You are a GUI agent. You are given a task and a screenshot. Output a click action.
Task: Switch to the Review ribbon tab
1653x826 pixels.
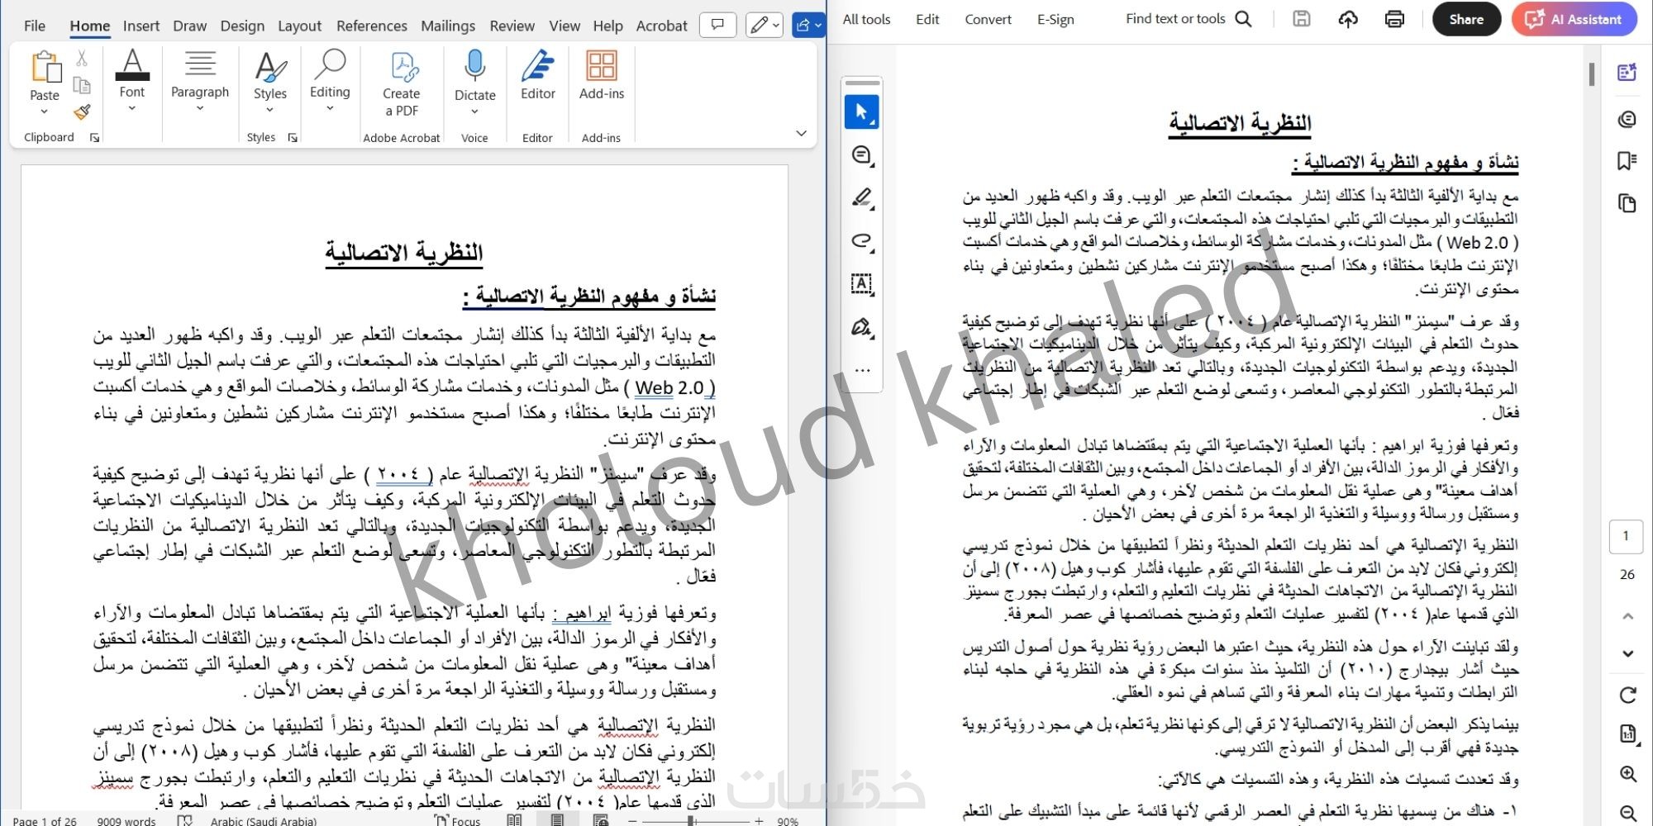(x=512, y=26)
